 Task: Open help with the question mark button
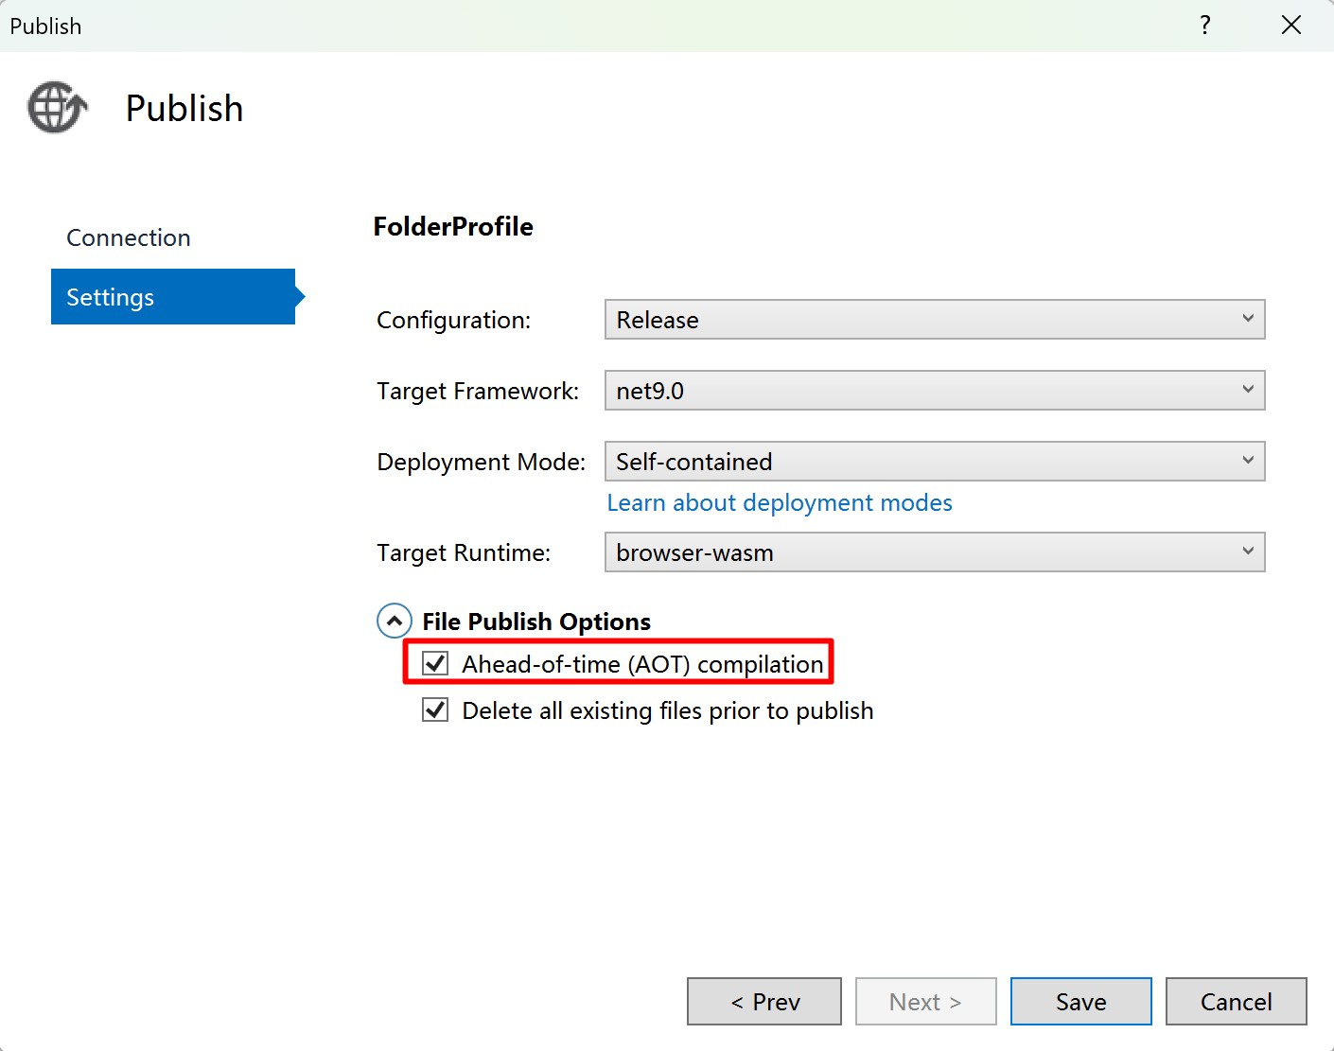coord(1204,26)
